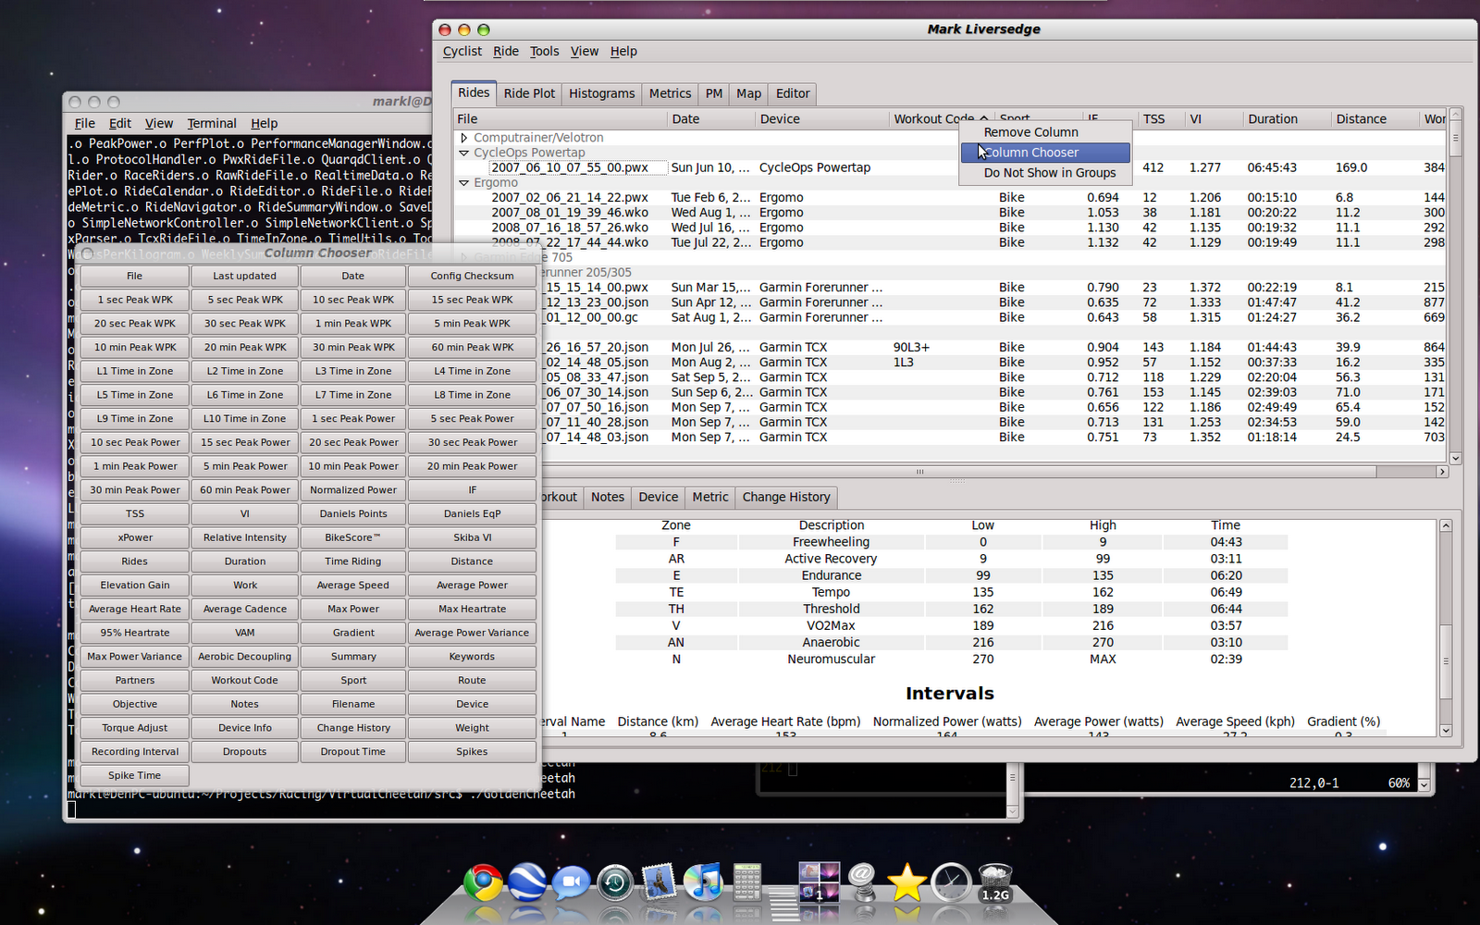The height and width of the screenshot is (925, 1480).
Task: Click the Config Checksum column button
Action: 473,276
